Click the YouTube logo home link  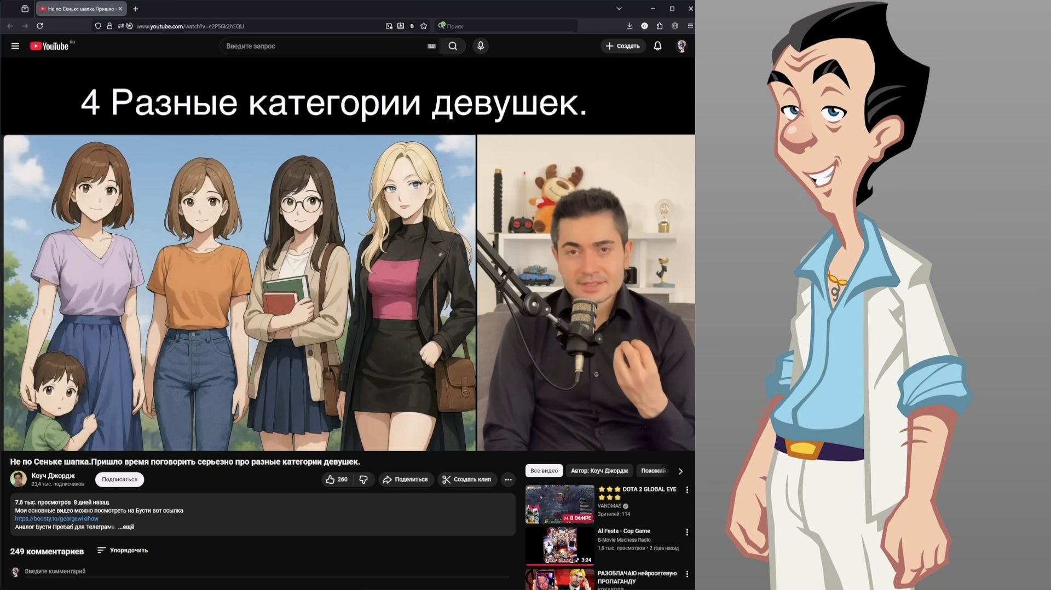point(49,46)
